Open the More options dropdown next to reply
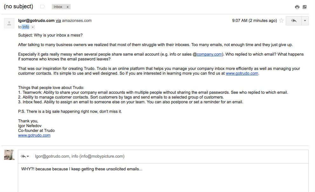This screenshot has height=192, width=315. click(305, 21)
